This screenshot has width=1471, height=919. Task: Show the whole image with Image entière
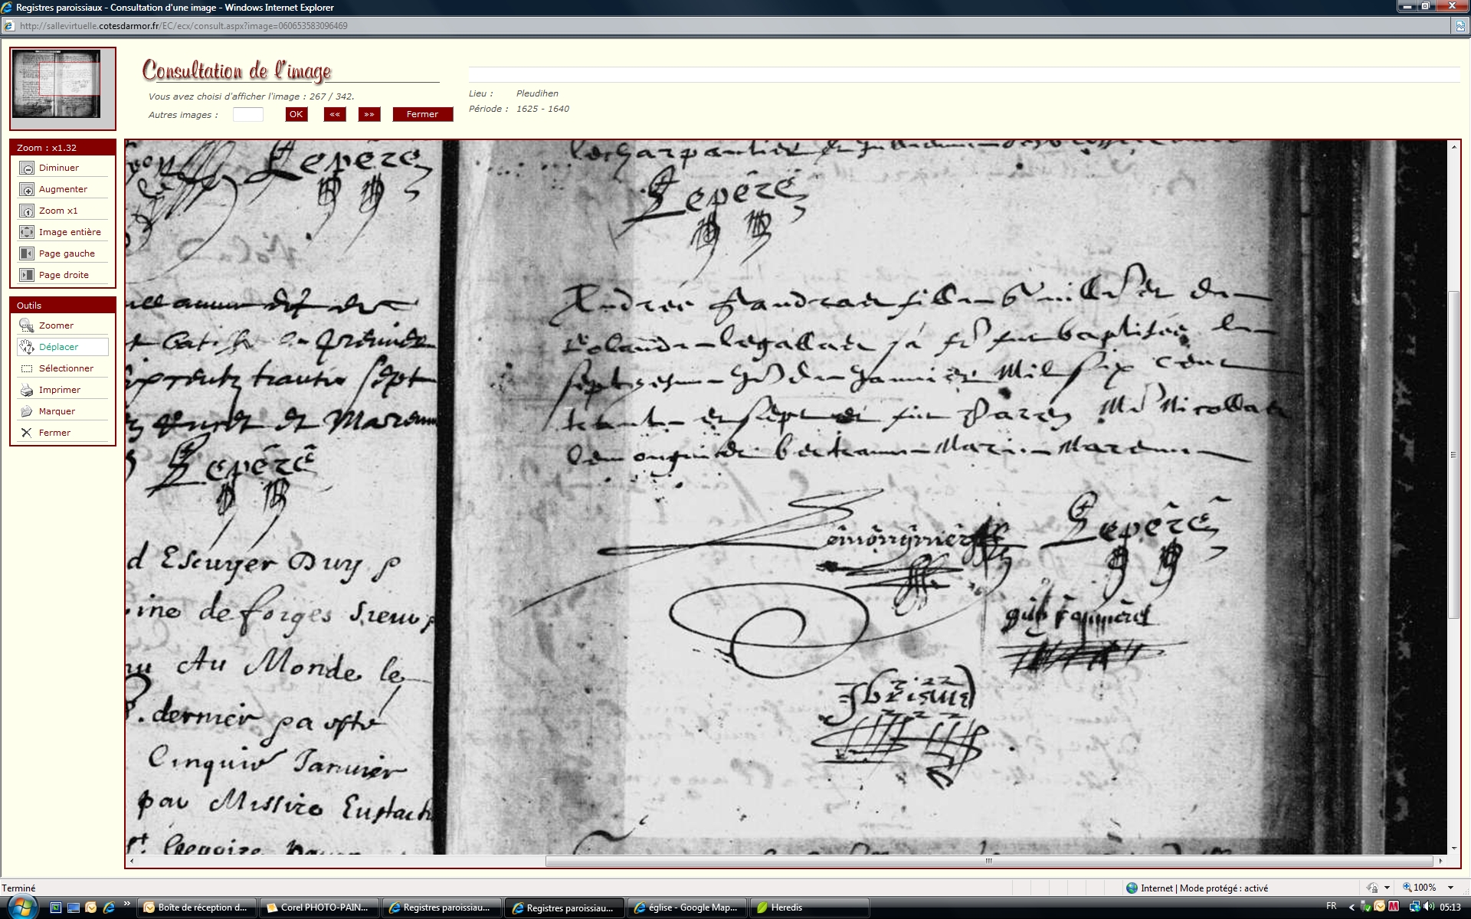click(27, 232)
